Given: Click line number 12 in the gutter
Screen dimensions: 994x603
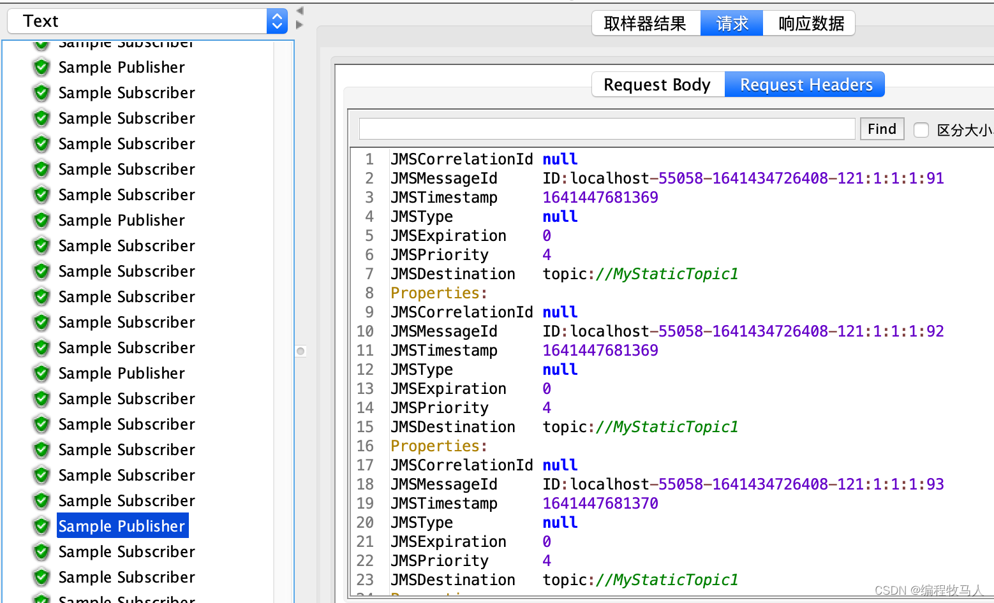Looking at the screenshot, I should [365, 369].
